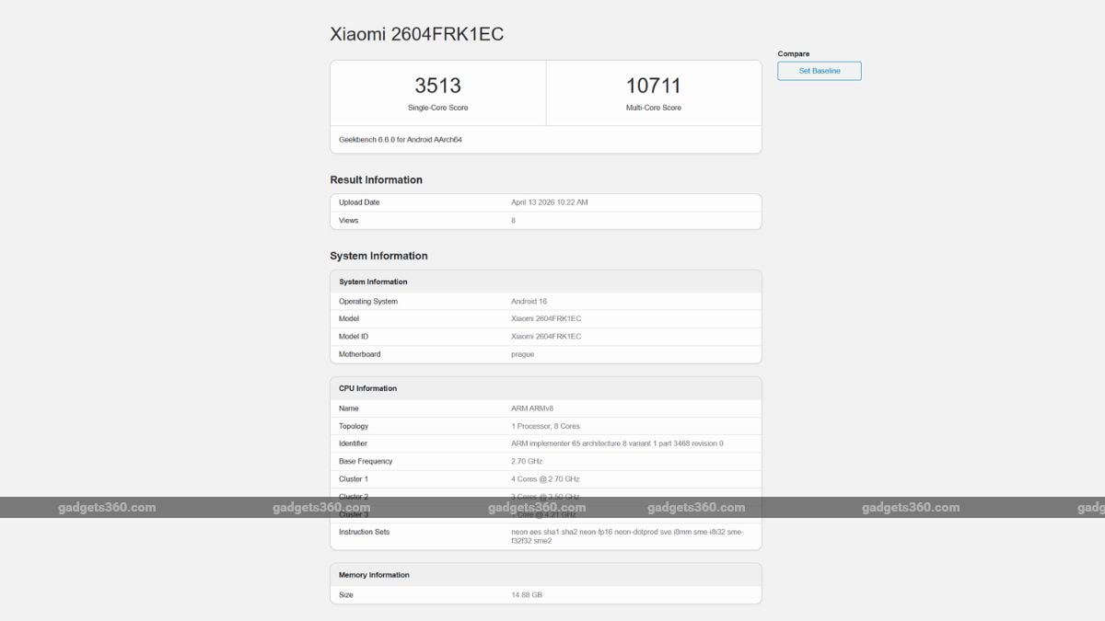
Task: Select the Base Frequency 2.70 GHz entry
Action: 545,461
